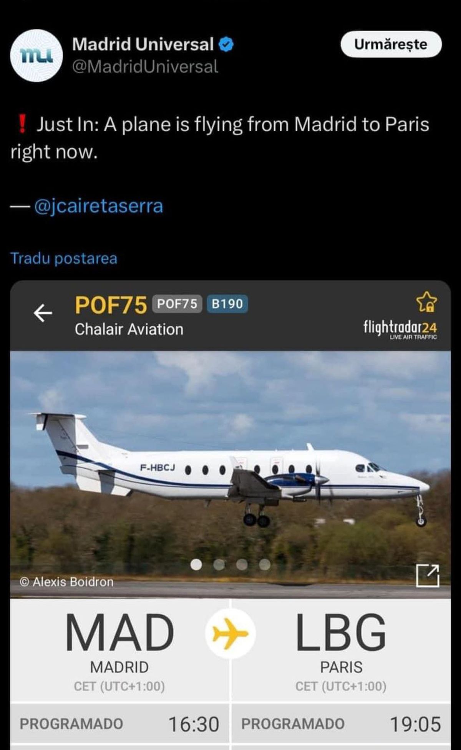
Task: Open Madrid Universal profile avatar
Action: coord(36,56)
